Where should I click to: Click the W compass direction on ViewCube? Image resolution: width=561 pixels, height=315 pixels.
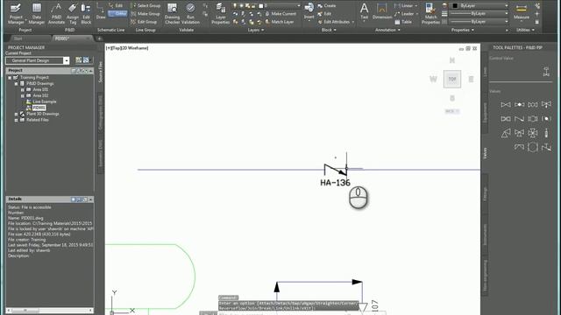click(433, 79)
